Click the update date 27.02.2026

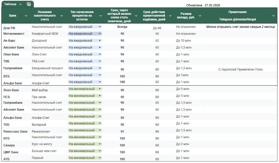coord(212,5)
